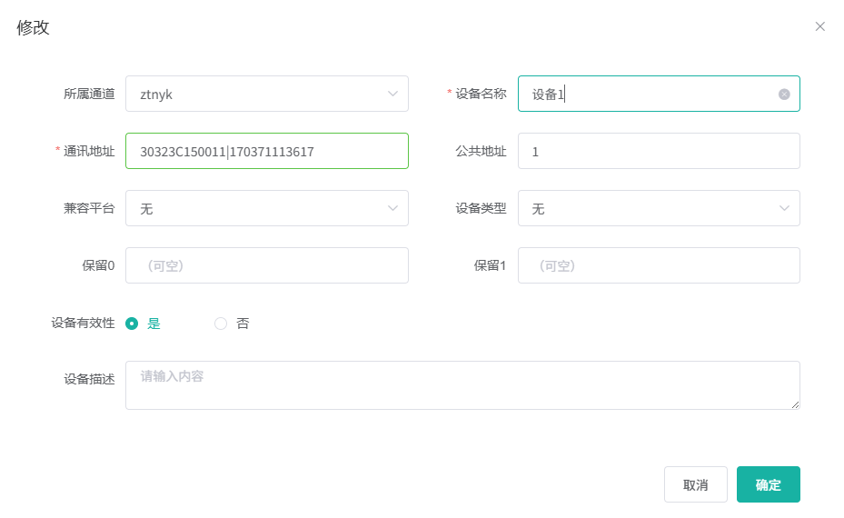Click inside the 设备描述 text area
Screen dimensions: 844x518
462,385
